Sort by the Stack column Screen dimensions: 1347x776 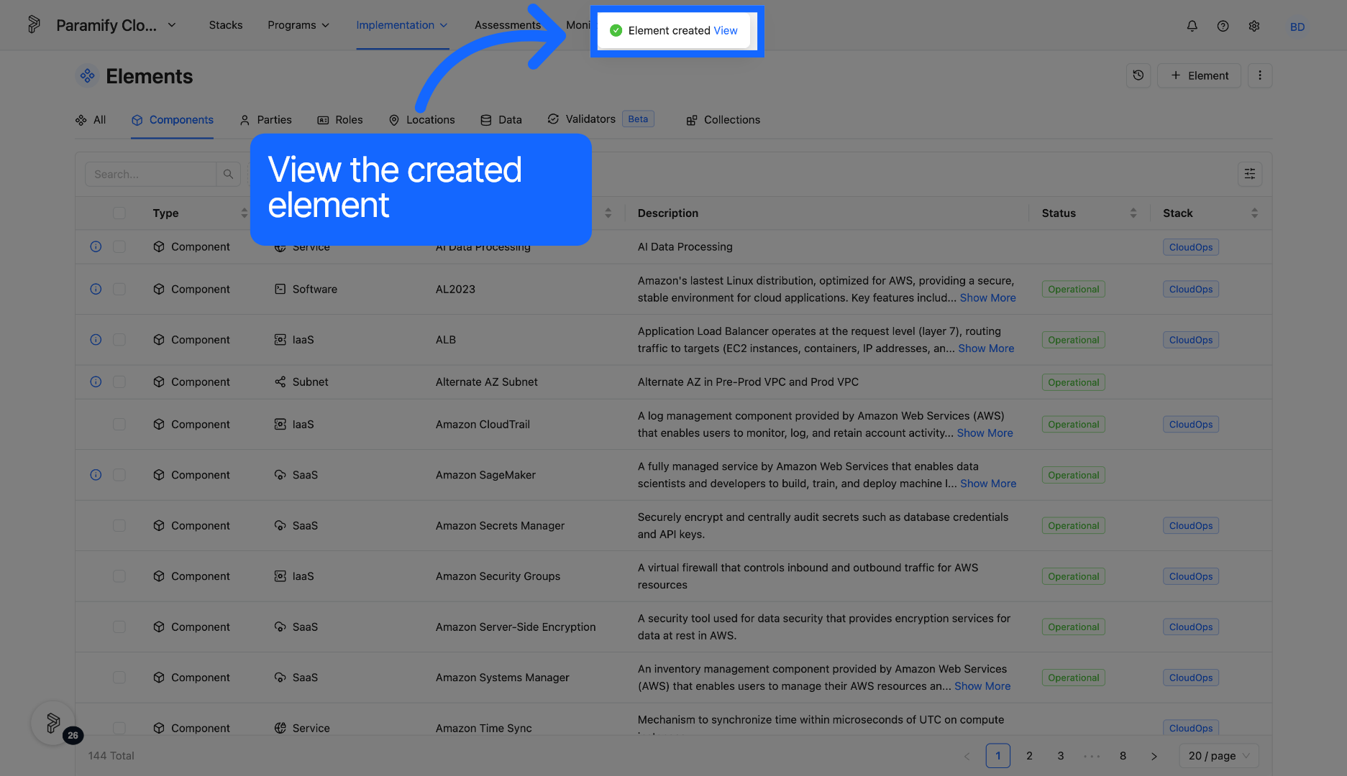1254,213
